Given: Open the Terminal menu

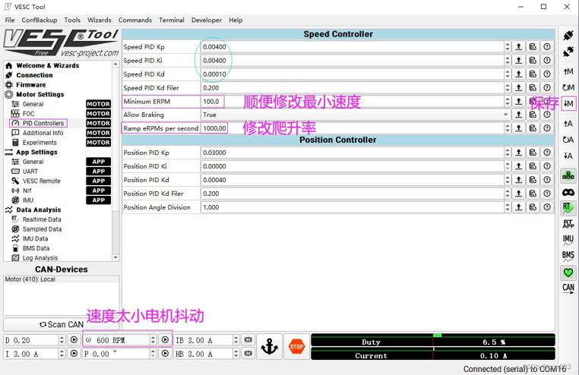Looking at the screenshot, I should tap(171, 20).
